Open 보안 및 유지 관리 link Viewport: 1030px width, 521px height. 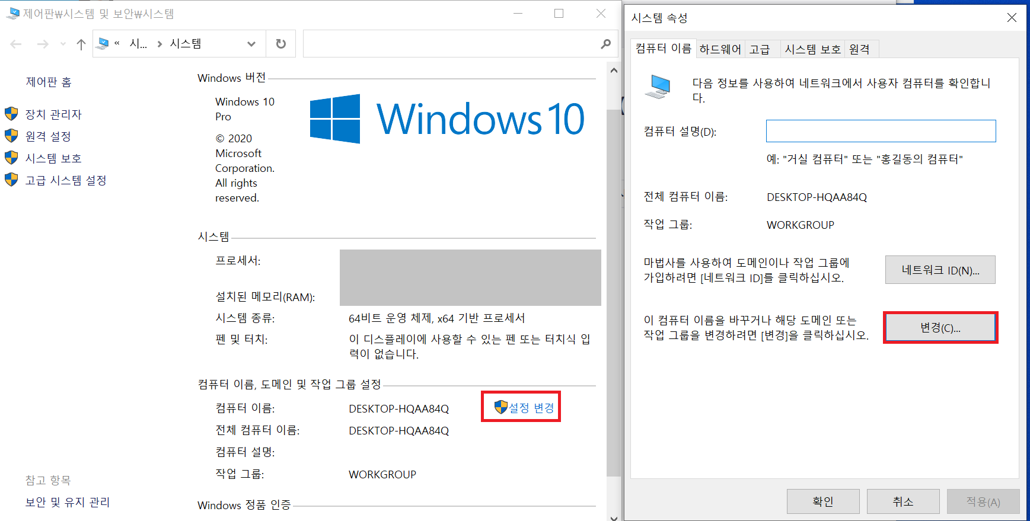(68, 502)
